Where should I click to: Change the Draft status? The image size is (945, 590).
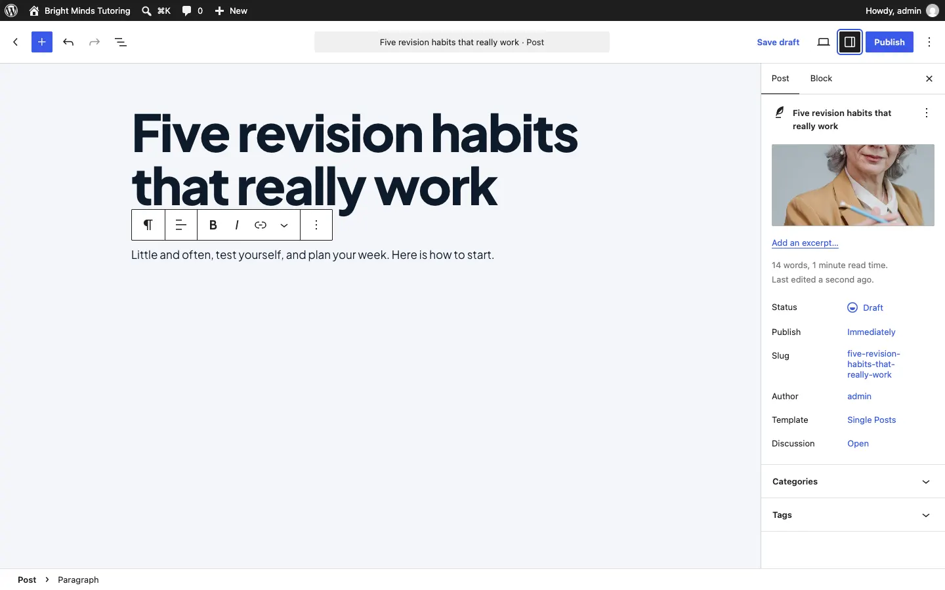click(x=865, y=307)
